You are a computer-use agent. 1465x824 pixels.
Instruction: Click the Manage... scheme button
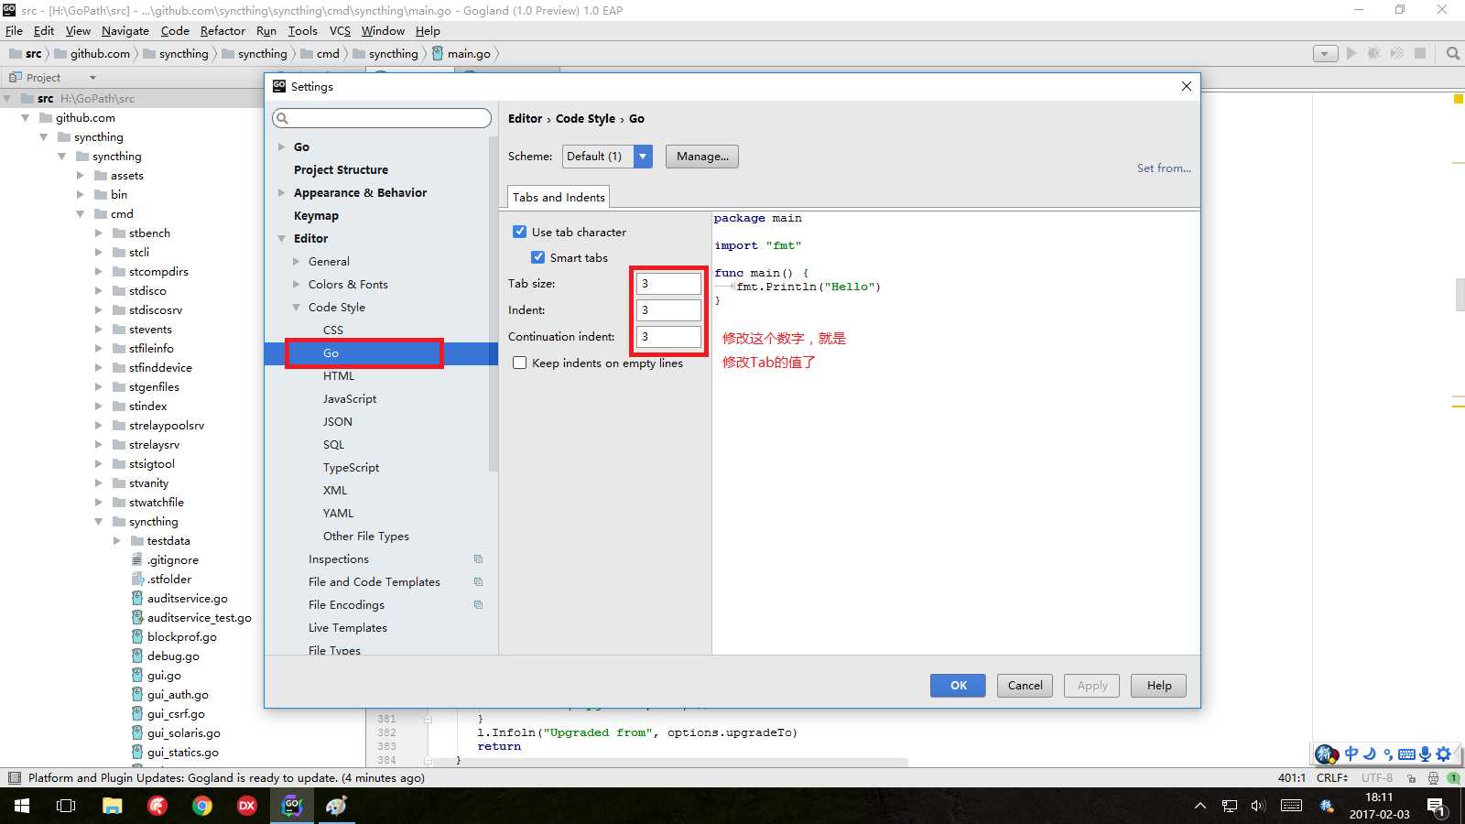point(702,157)
